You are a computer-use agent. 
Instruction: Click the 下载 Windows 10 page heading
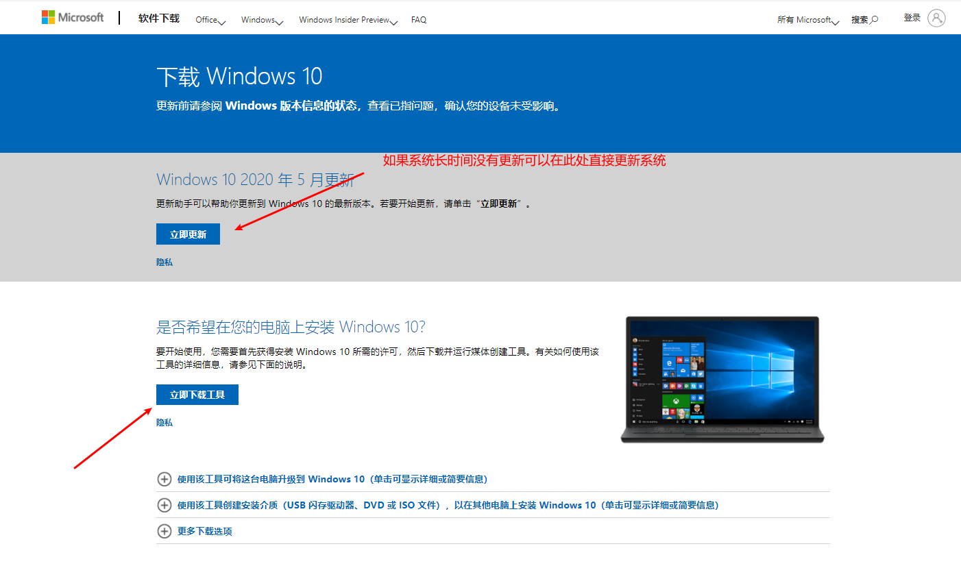click(239, 76)
